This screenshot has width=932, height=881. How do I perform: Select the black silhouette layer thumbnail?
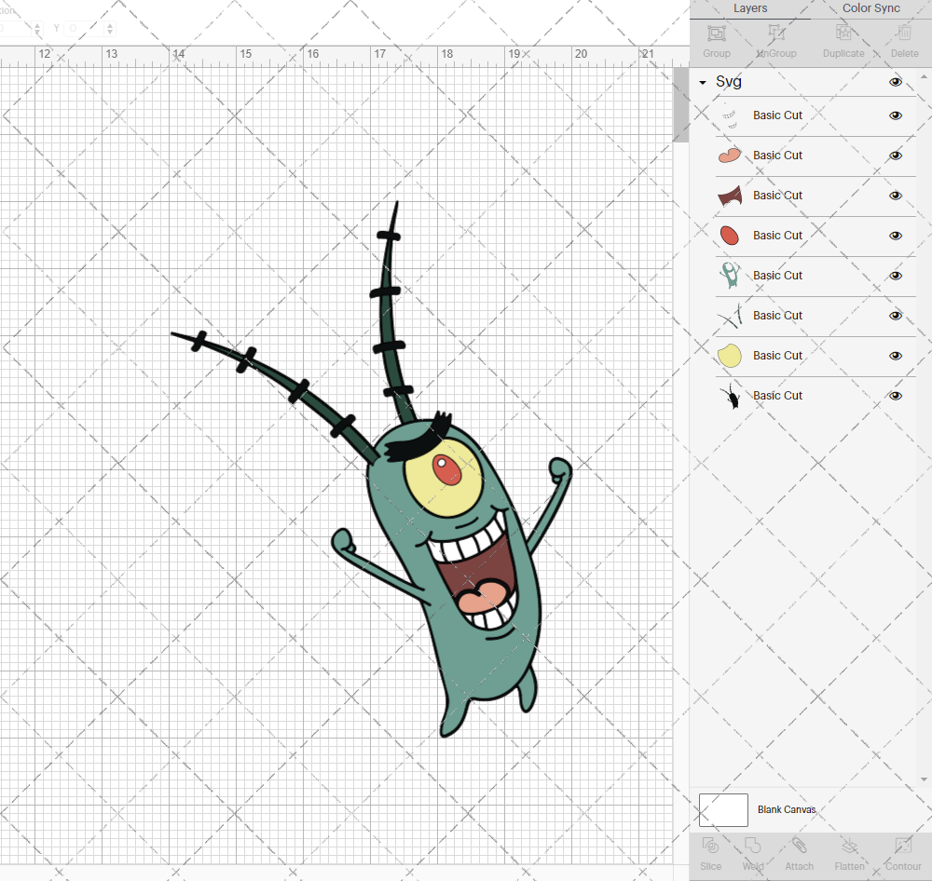click(731, 396)
